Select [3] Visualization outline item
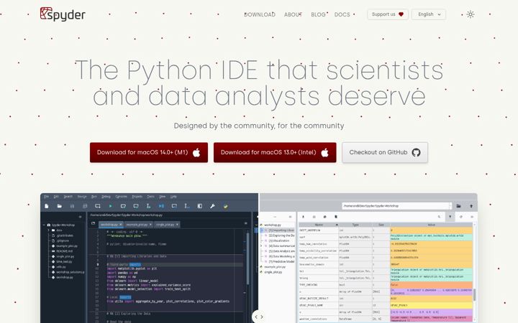Viewport: 518px width, 323px height. coord(279,240)
